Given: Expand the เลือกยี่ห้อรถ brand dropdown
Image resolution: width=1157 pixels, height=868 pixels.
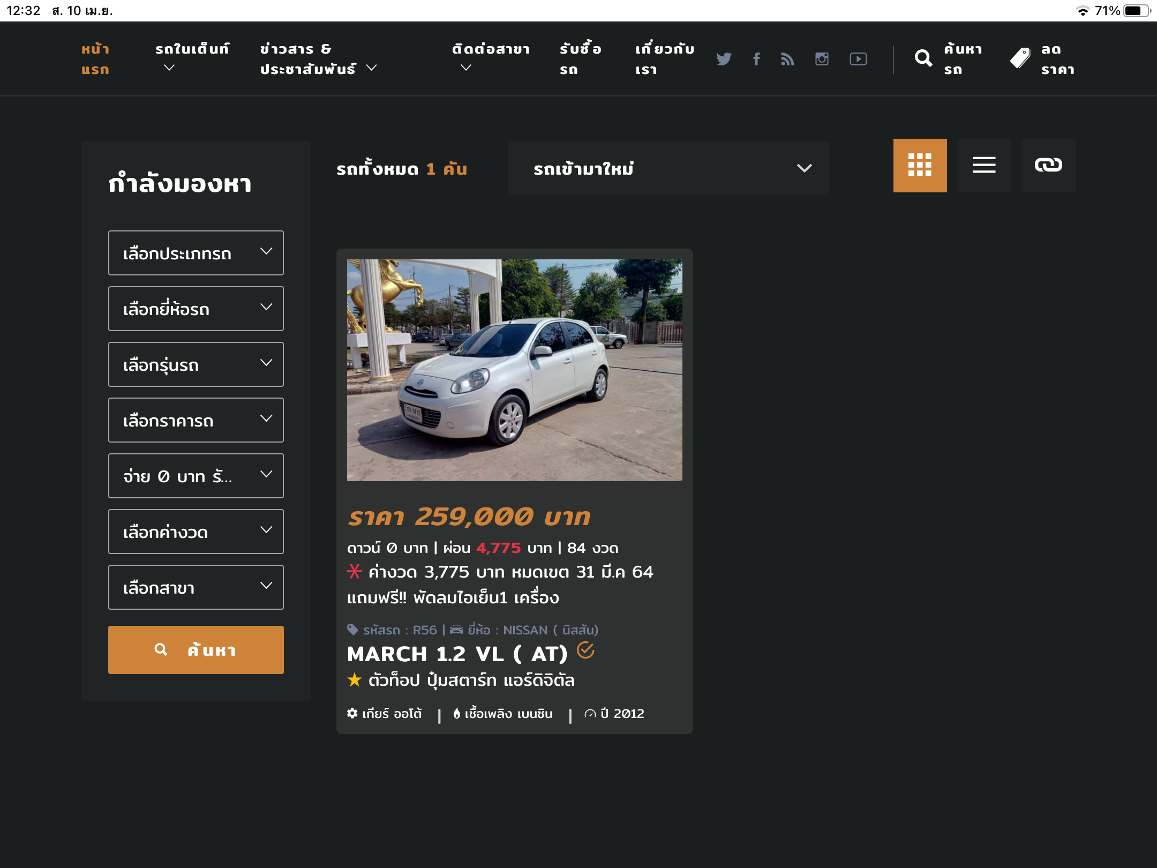Looking at the screenshot, I should [196, 309].
